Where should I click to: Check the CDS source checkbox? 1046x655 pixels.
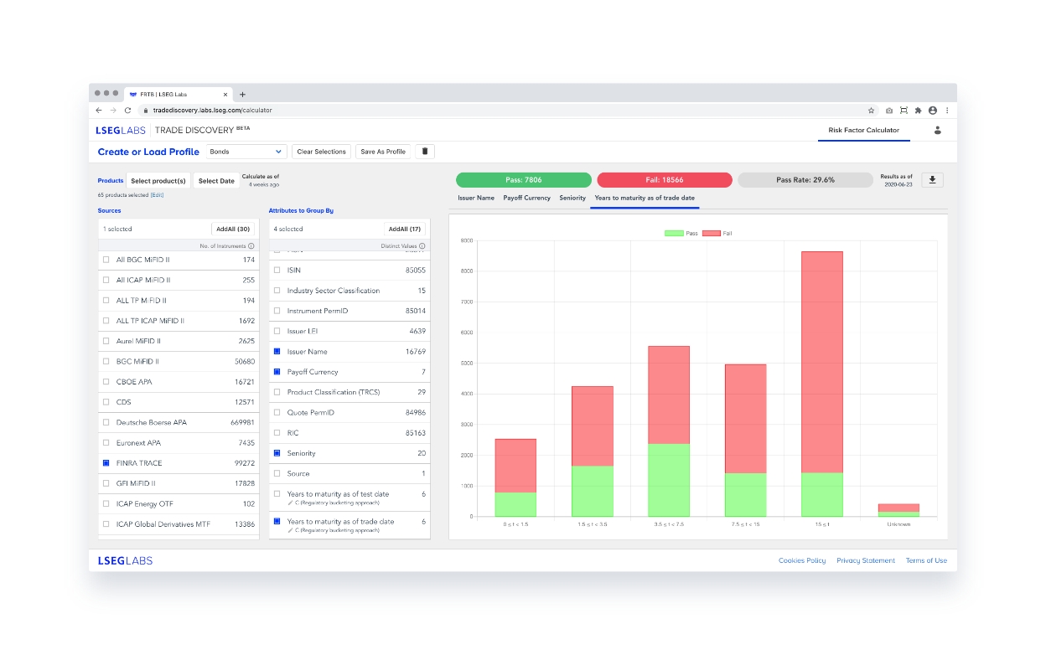[106, 402]
